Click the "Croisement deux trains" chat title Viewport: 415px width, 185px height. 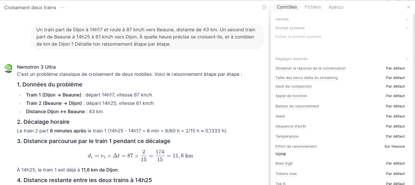(x=30, y=7)
